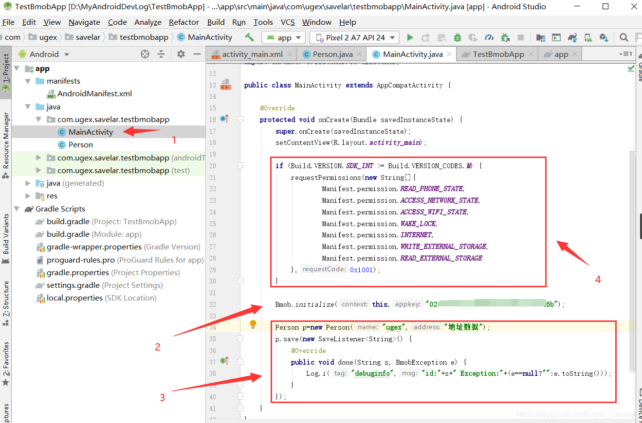Click the Make Project hammer icon
Viewport: 642px width, 423px height.
pyautogui.click(x=249, y=37)
